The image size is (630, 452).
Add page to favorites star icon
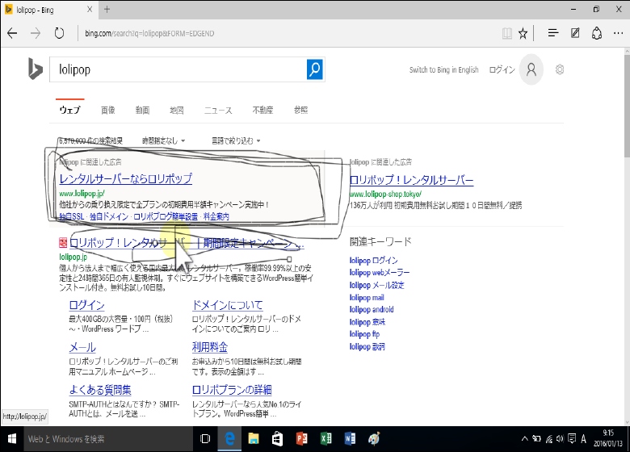(523, 33)
